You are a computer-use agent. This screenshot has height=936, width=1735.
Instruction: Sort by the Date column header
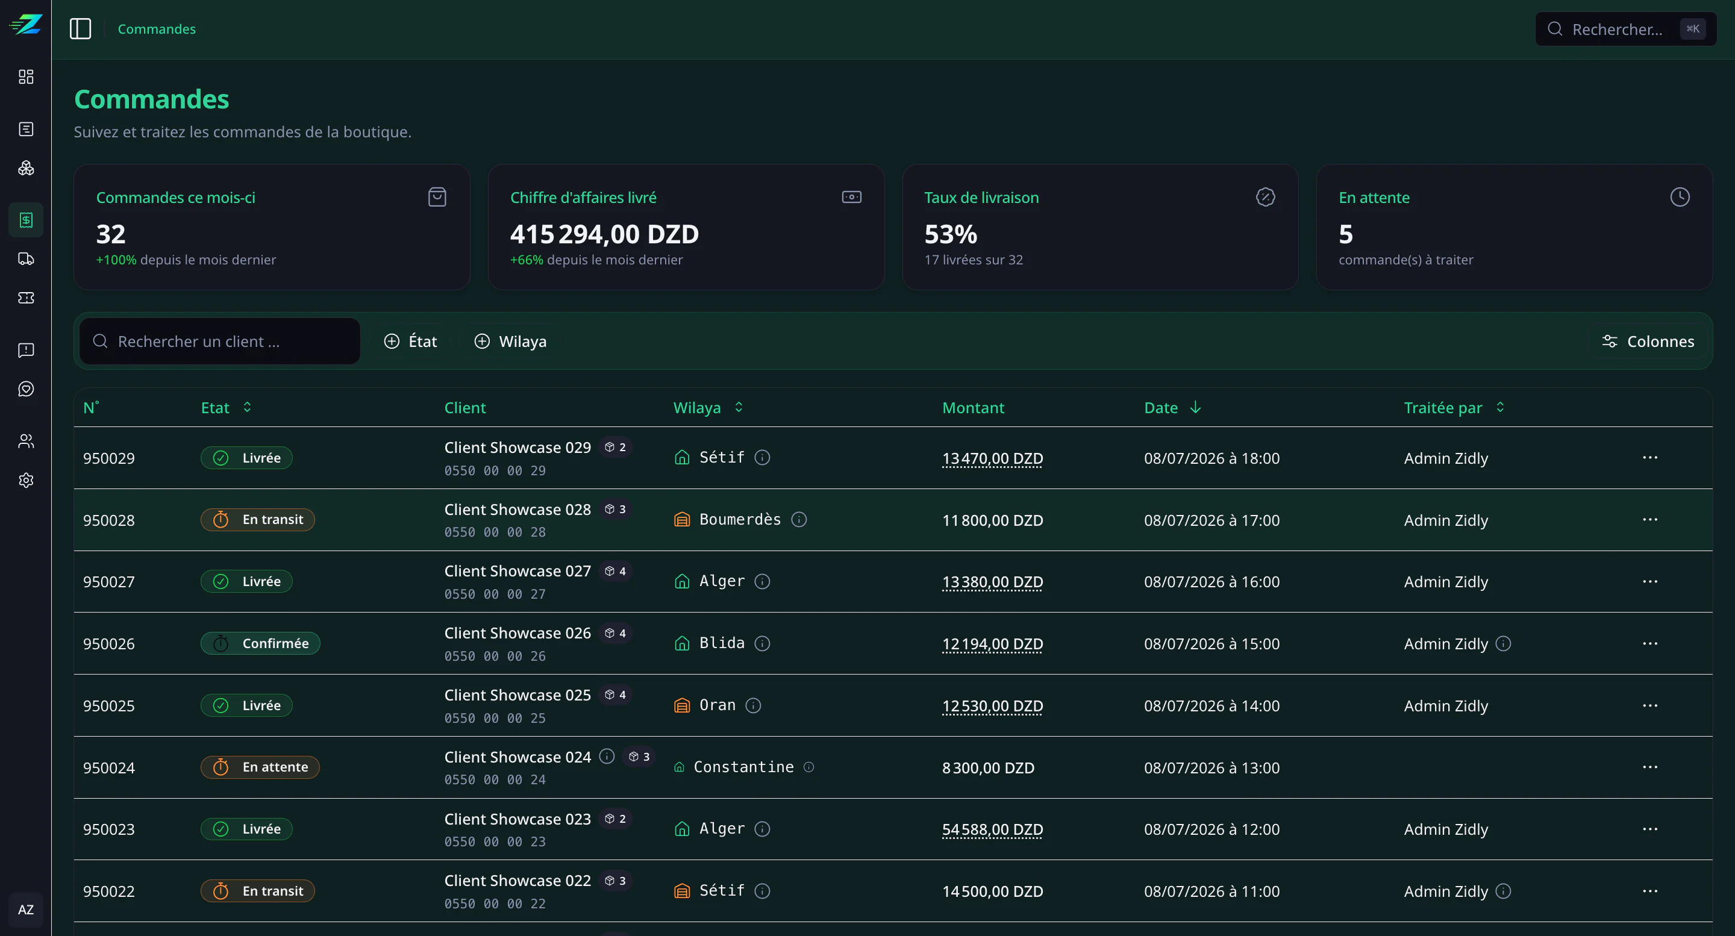point(1172,407)
